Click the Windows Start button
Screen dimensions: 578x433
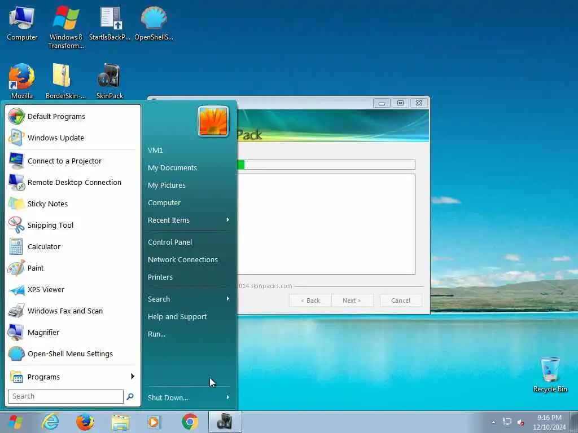tap(15, 422)
